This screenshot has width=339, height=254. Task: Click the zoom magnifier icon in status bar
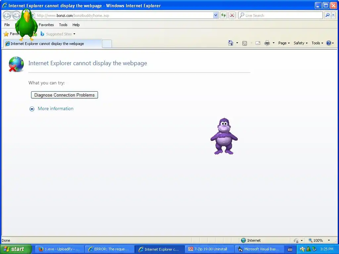click(x=310, y=240)
